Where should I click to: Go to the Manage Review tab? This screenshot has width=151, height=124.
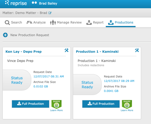click(66, 22)
